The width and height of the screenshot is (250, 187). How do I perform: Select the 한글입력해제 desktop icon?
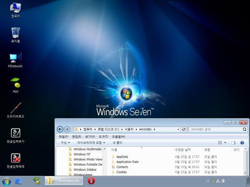[x=15, y=160]
